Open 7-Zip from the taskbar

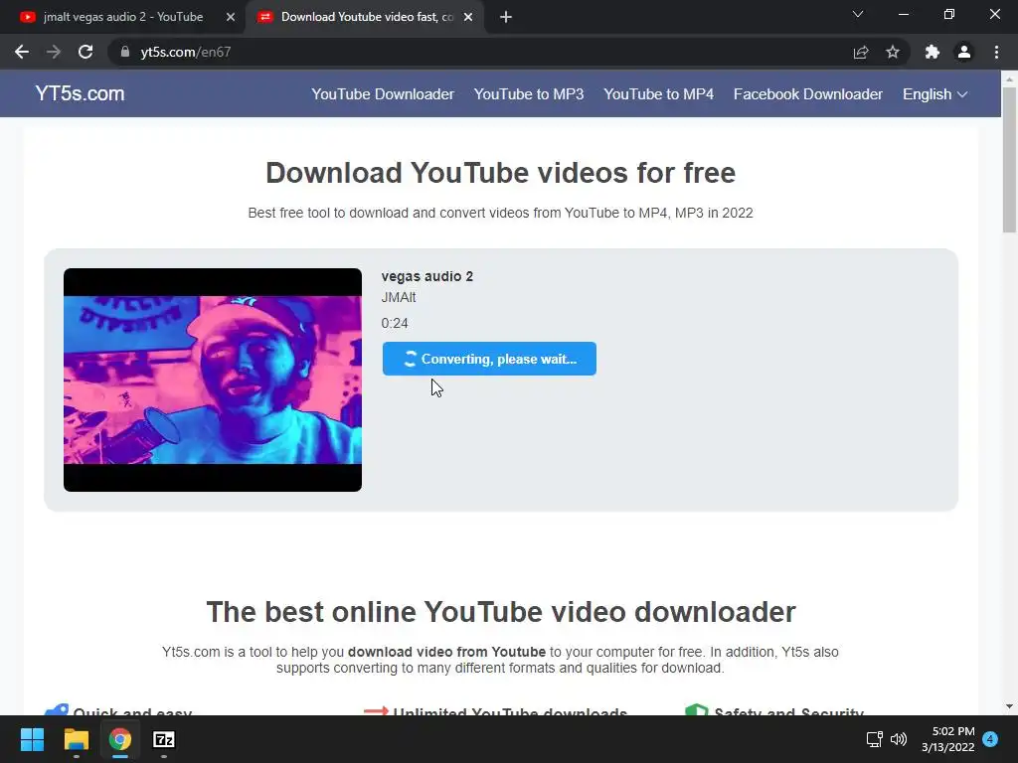(164, 739)
